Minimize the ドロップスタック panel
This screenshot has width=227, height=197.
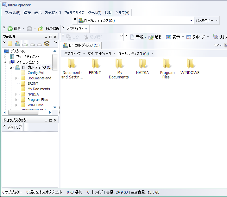coord(46,120)
